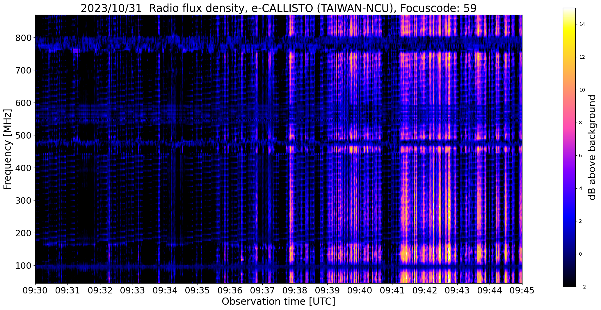Click the 09:41 time tick label
The height and width of the screenshot is (310, 601).
pos(392,291)
